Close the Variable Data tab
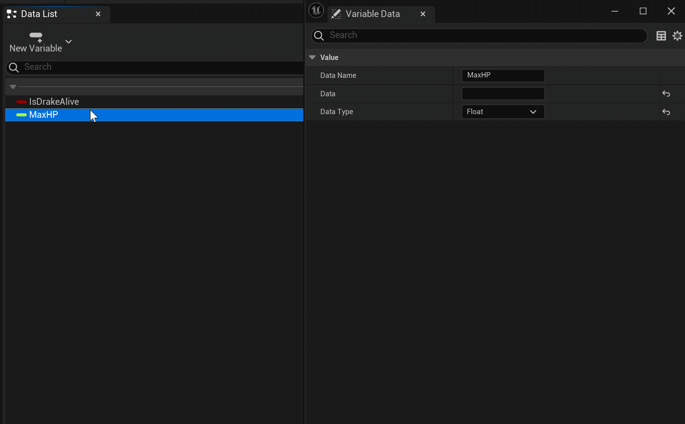 click(x=422, y=14)
